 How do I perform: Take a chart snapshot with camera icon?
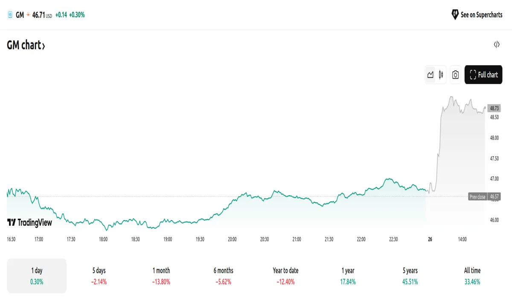[455, 75]
